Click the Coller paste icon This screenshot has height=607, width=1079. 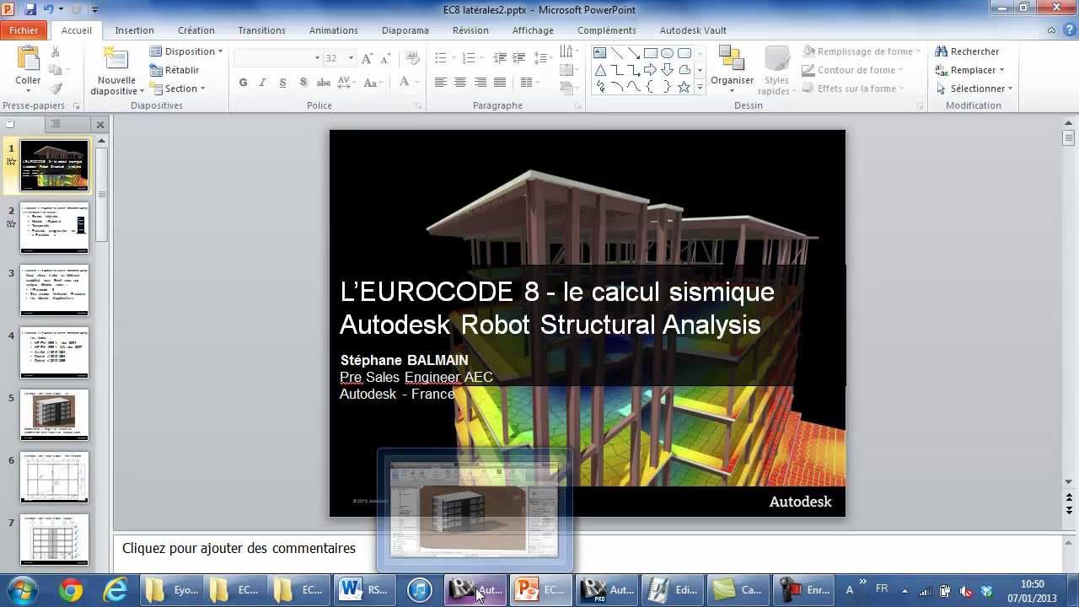pos(28,59)
